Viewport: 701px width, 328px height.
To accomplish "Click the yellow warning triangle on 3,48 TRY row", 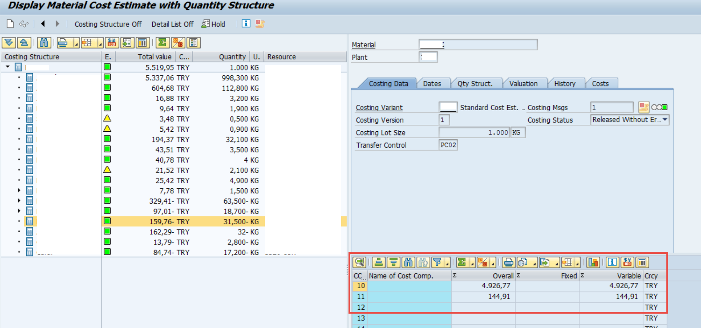I will [107, 118].
